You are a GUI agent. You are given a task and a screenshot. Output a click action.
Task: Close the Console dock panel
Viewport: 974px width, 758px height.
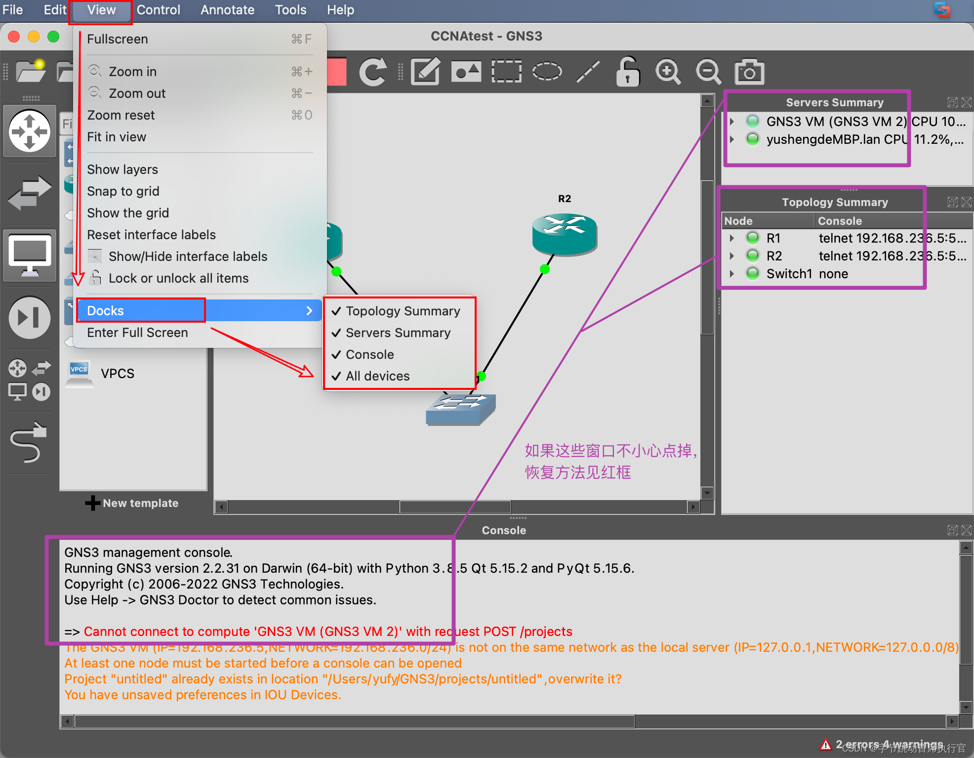click(x=967, y=530)
